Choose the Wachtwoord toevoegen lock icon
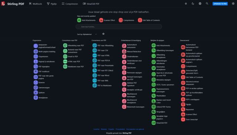237x135 pixels. point(124,95)
